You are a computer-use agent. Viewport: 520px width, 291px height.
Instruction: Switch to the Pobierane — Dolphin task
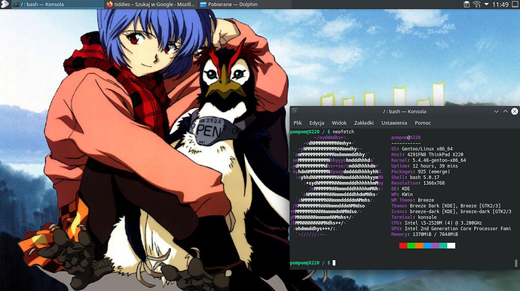245,5
